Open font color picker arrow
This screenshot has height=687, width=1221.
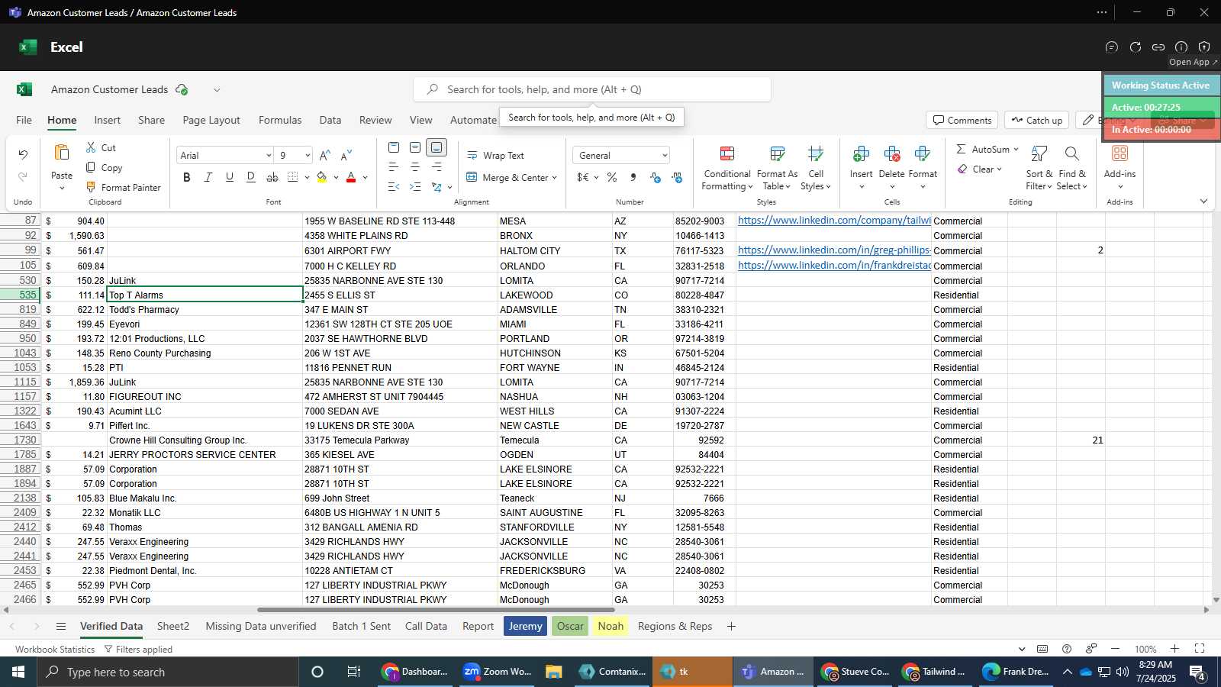(365, 178)
